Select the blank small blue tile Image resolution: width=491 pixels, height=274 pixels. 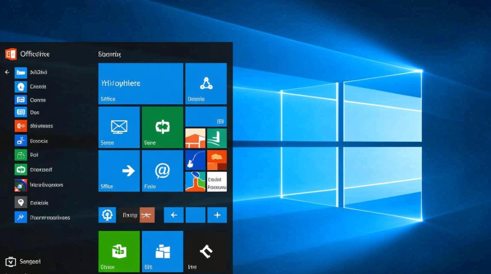coord(195,215)
